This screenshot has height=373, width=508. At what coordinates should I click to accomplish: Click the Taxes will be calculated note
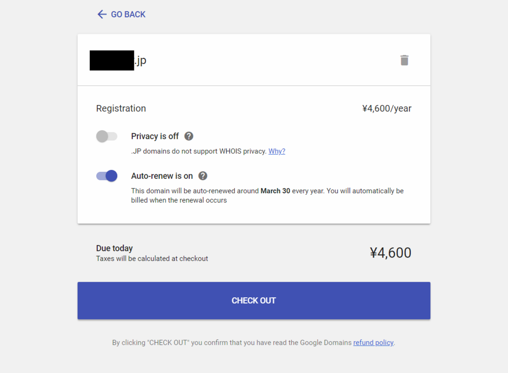tap(152, 259)
